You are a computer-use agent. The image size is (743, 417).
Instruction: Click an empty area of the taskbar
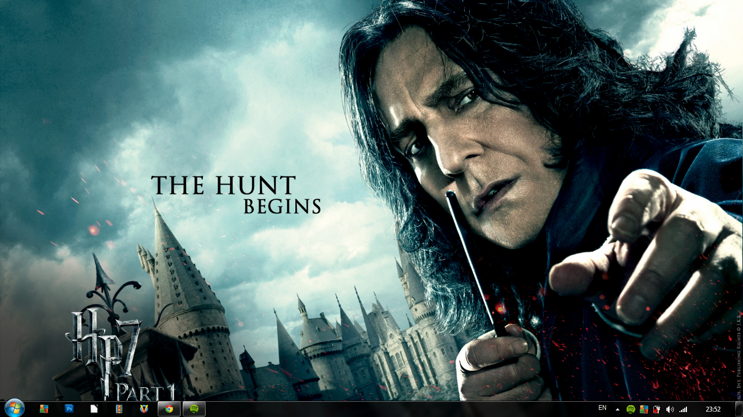point(381,409)
